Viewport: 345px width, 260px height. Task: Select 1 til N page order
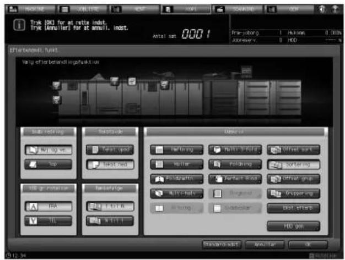click(110, 207)
